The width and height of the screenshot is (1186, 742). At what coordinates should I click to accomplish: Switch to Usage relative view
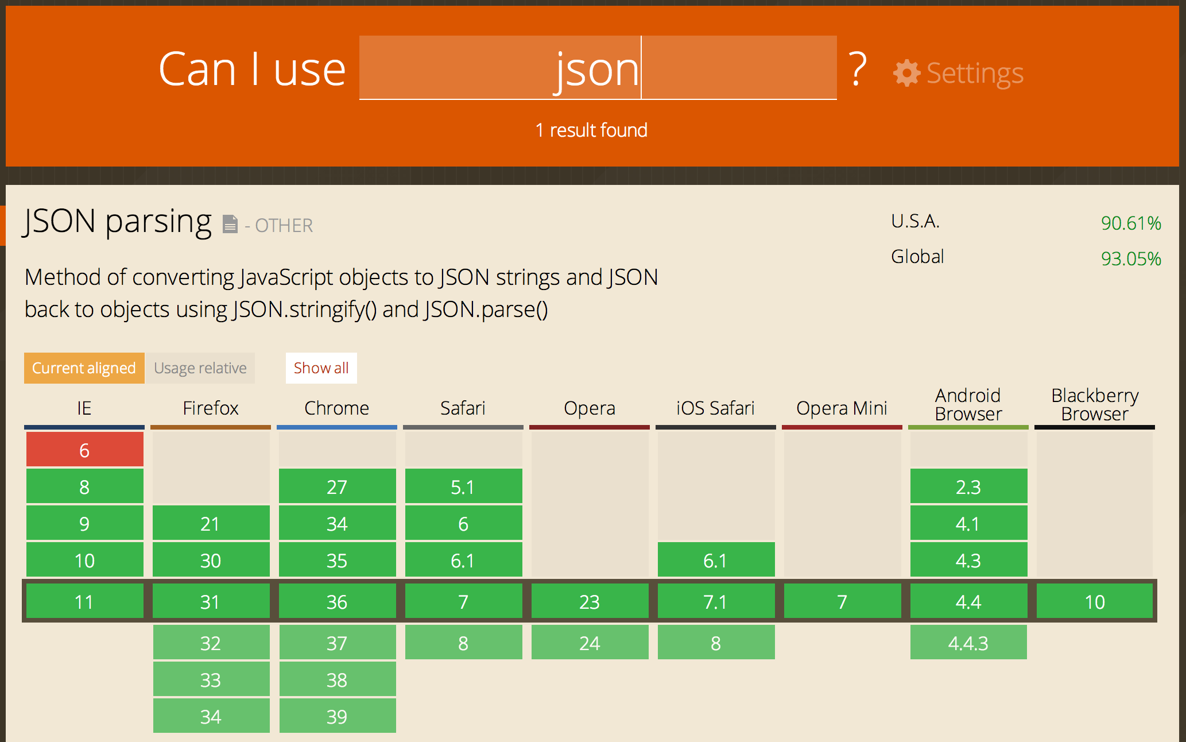(x=200, y=368)
